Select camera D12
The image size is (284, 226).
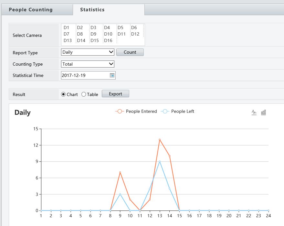(135, 34)
